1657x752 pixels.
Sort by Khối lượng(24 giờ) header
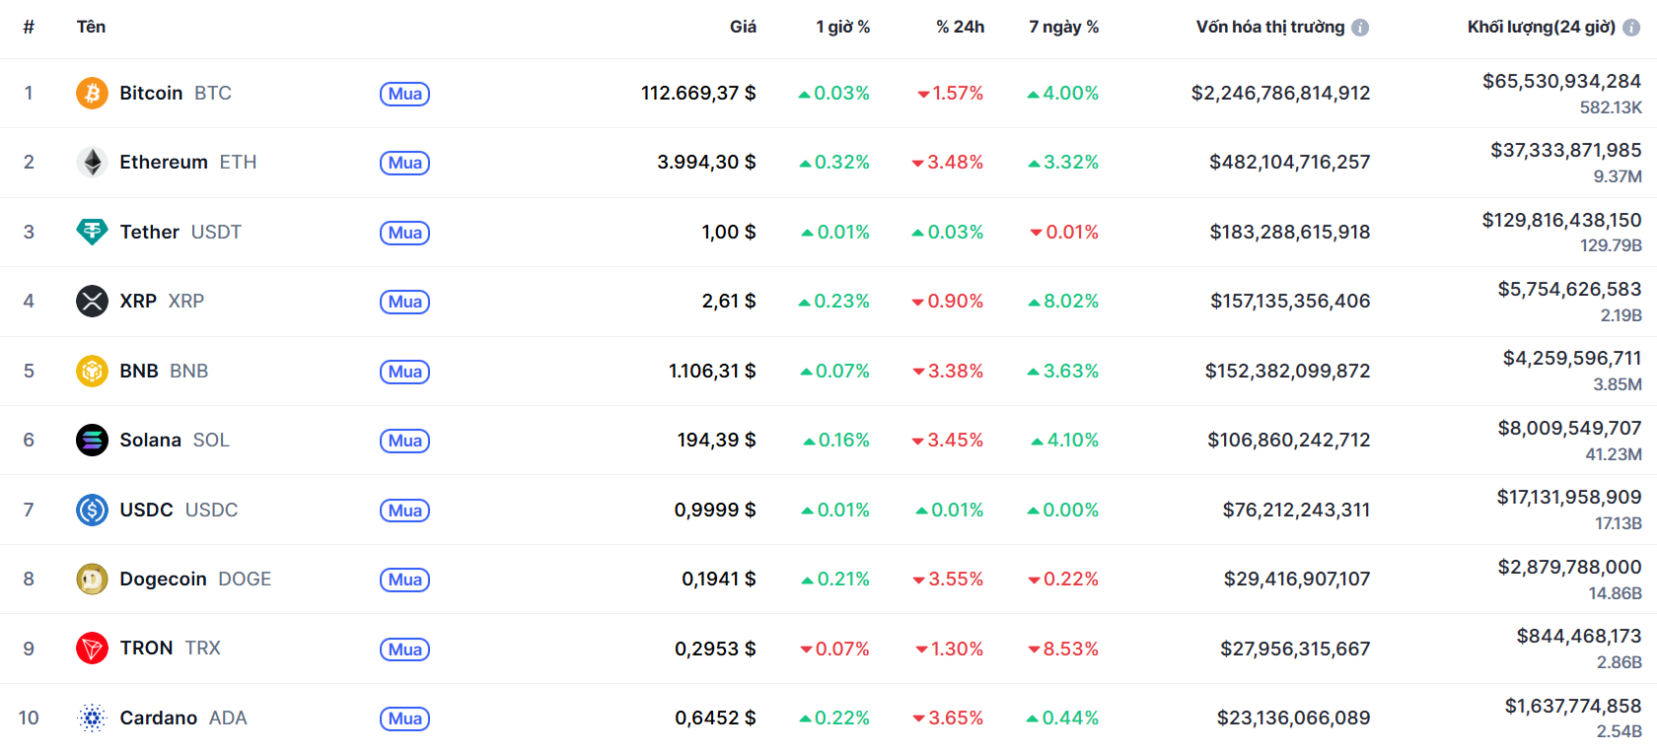tap(1542, 27)
